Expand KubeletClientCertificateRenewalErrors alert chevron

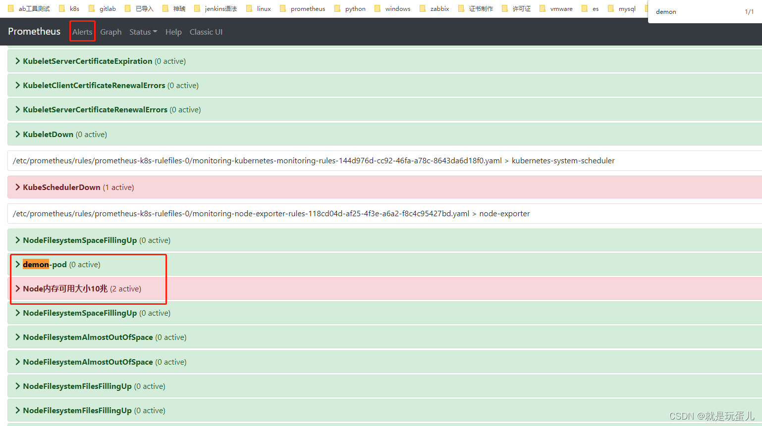(18, 85)
